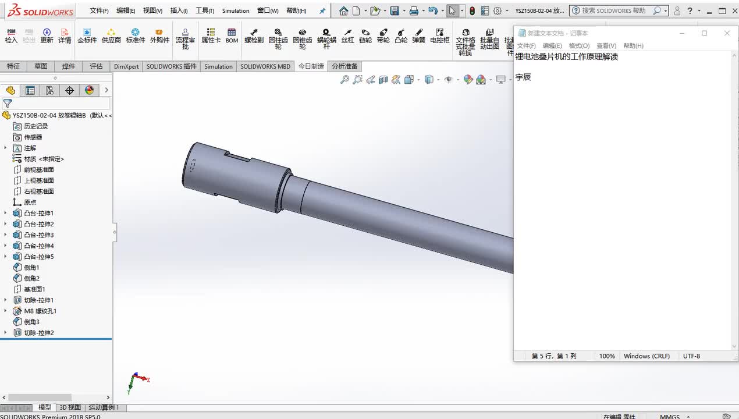Open the BOM tool
The width and height of the screenshot is (739, 419).
click(232, 36)
